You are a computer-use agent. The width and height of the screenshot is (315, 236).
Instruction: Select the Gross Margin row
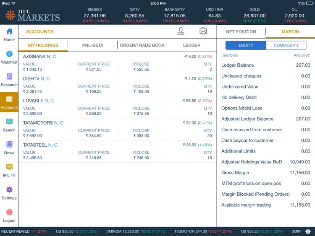(266, 173)
